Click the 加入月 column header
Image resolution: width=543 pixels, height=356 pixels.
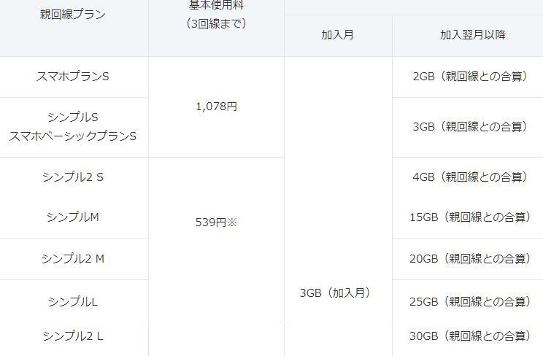[338, 35]
